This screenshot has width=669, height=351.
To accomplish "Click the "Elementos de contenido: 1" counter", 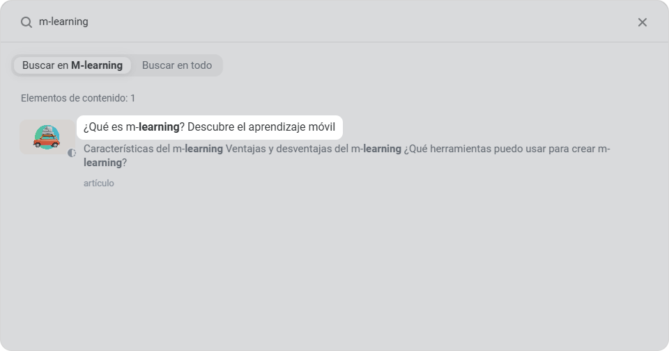I will [78, 98].
